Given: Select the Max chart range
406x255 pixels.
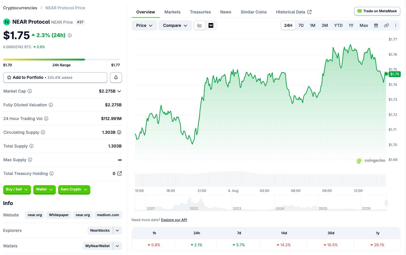Looking at the screenshot, I should (364, 25).
